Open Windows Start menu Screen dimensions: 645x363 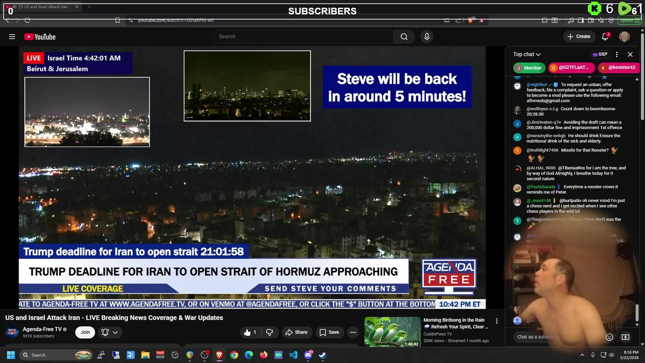click(x=11, y=355)
